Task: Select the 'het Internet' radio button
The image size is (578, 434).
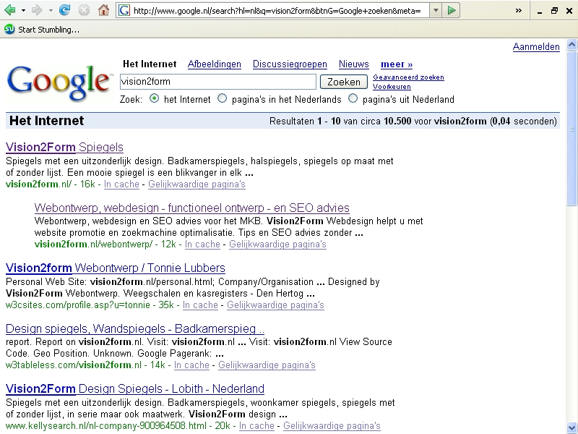Action: [154, 98]
